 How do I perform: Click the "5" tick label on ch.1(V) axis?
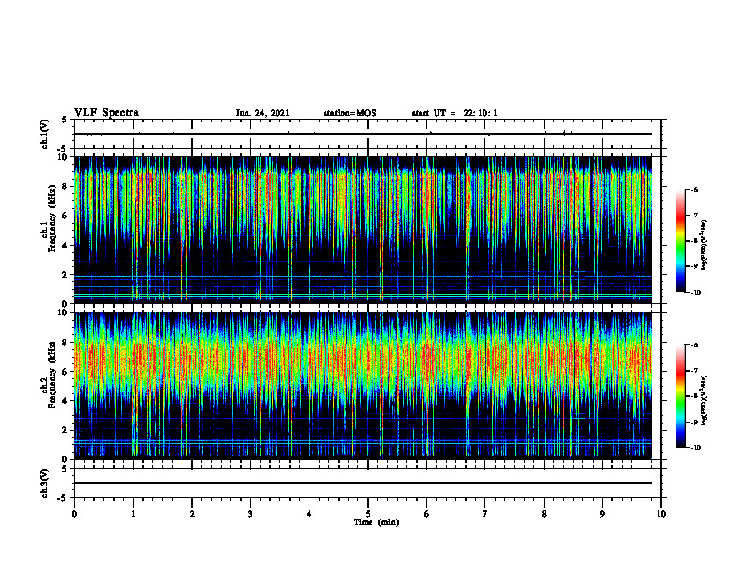[x=65, y=120]
